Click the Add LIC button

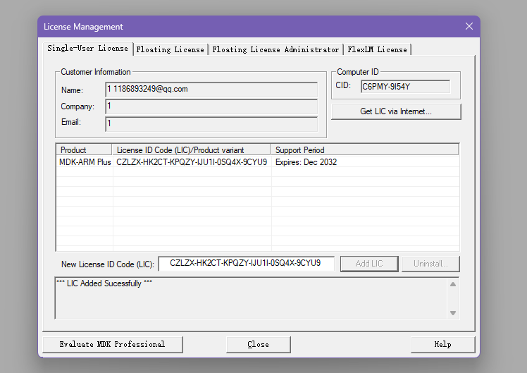[x=369, y=264]
